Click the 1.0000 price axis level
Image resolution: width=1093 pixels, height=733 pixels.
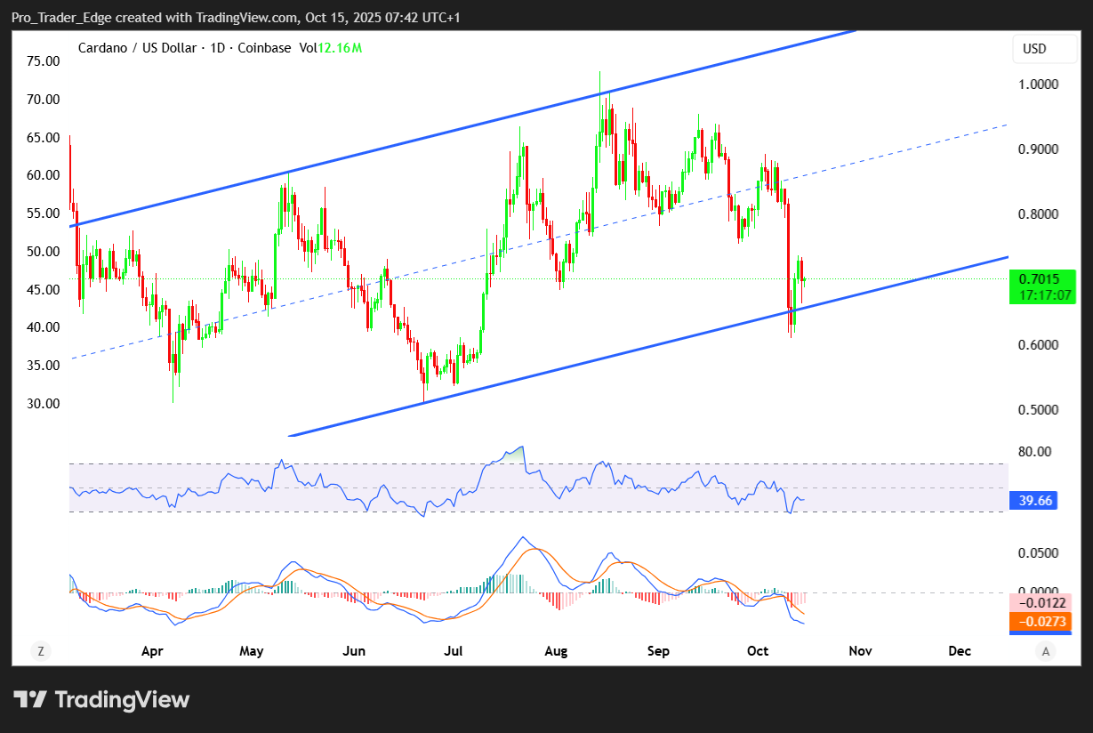click(x=1038, y=85)
